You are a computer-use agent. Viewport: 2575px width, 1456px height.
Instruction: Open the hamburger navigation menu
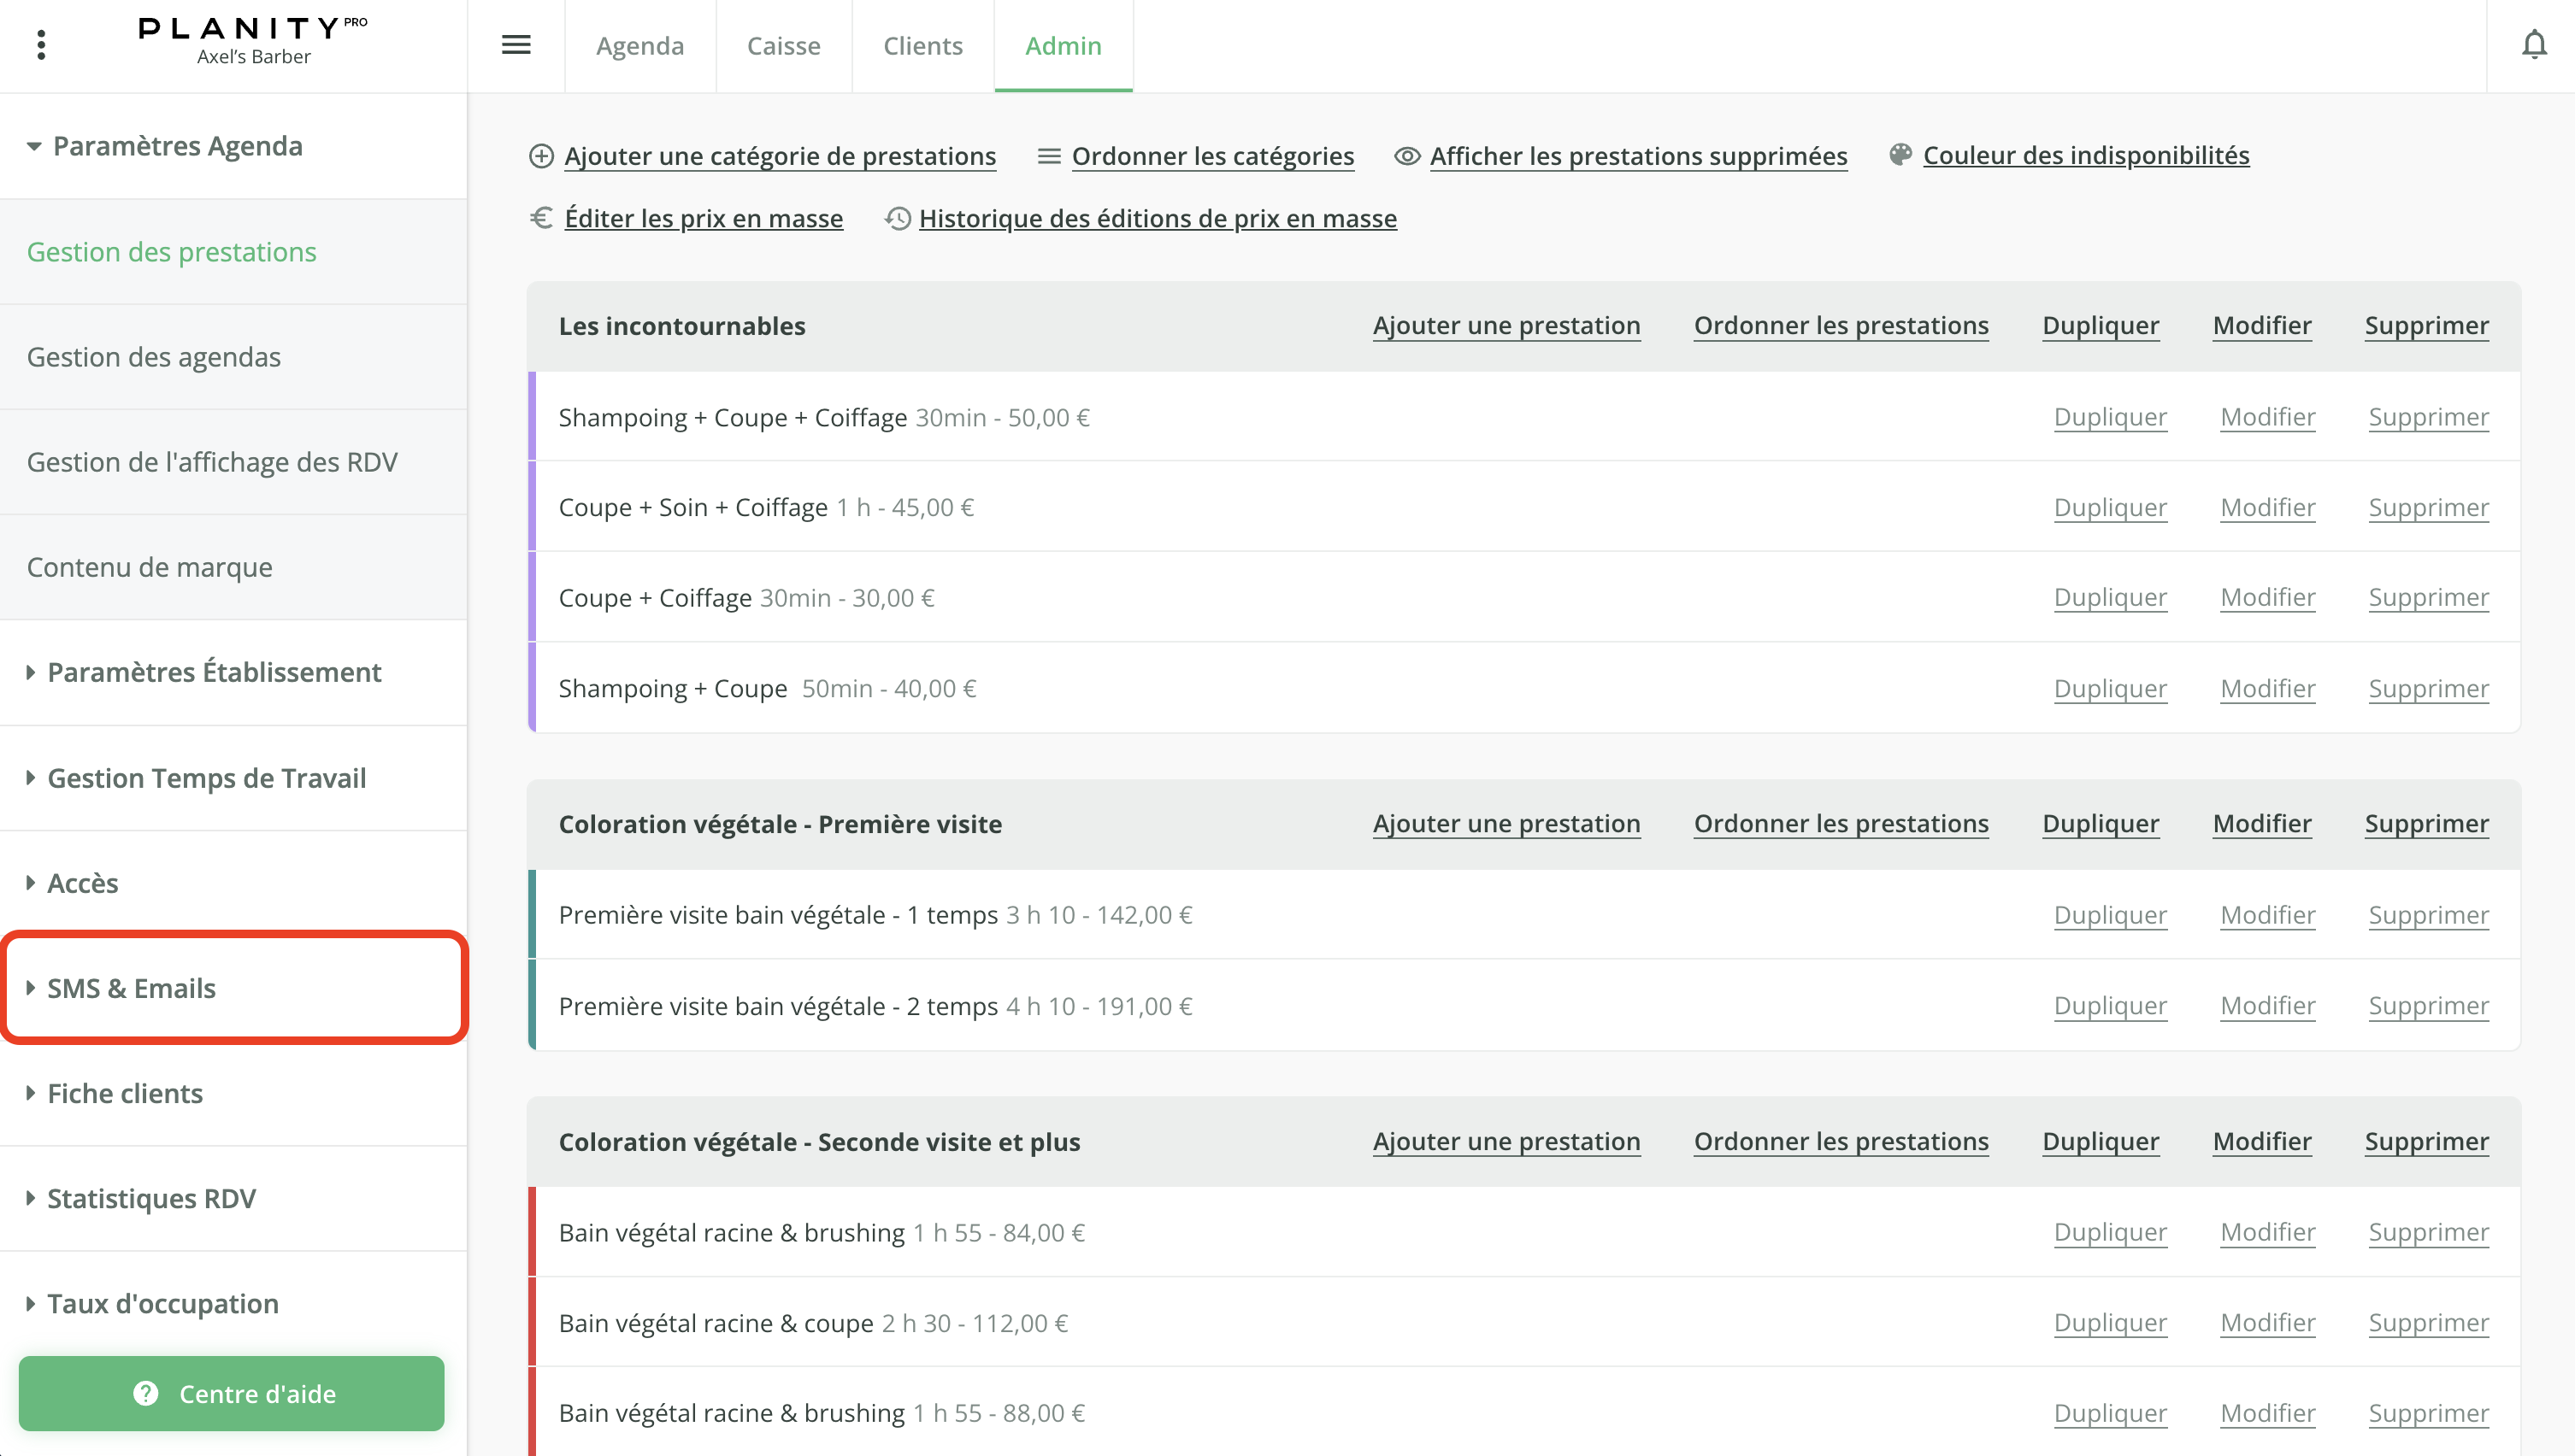(516, 45)
